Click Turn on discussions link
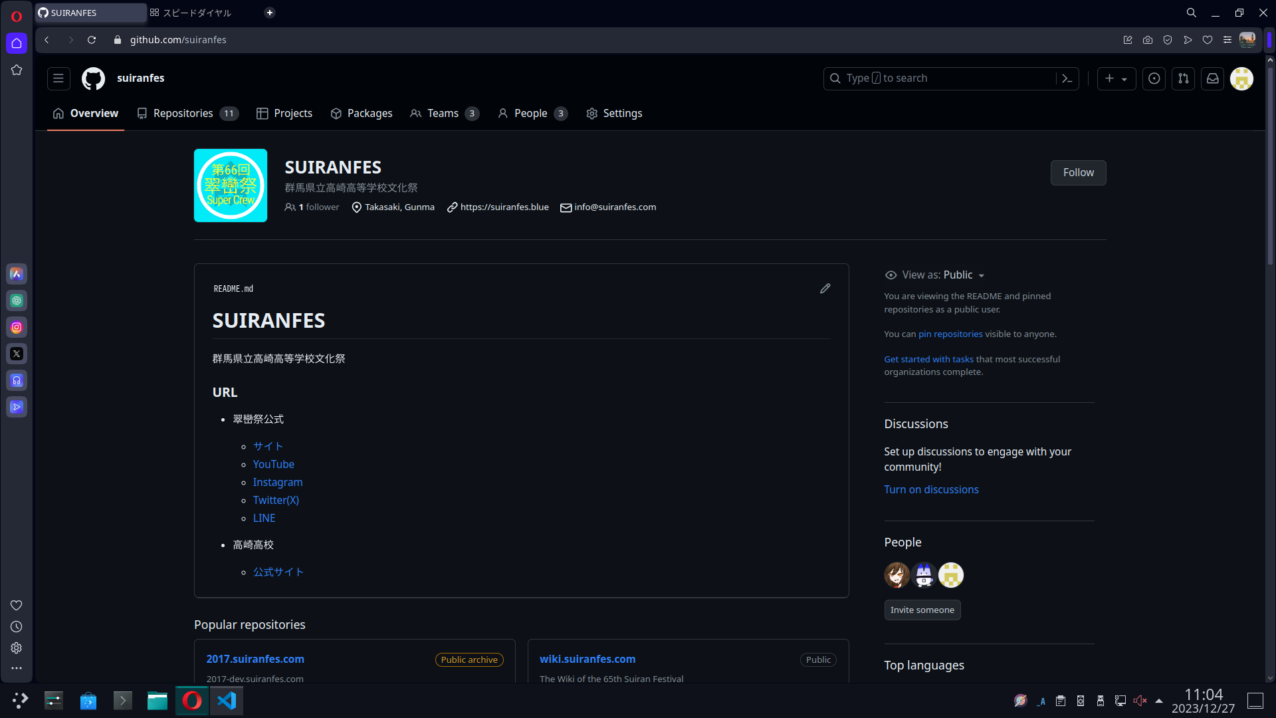This screenshot has height=718, width=1276. pos(932,489)
